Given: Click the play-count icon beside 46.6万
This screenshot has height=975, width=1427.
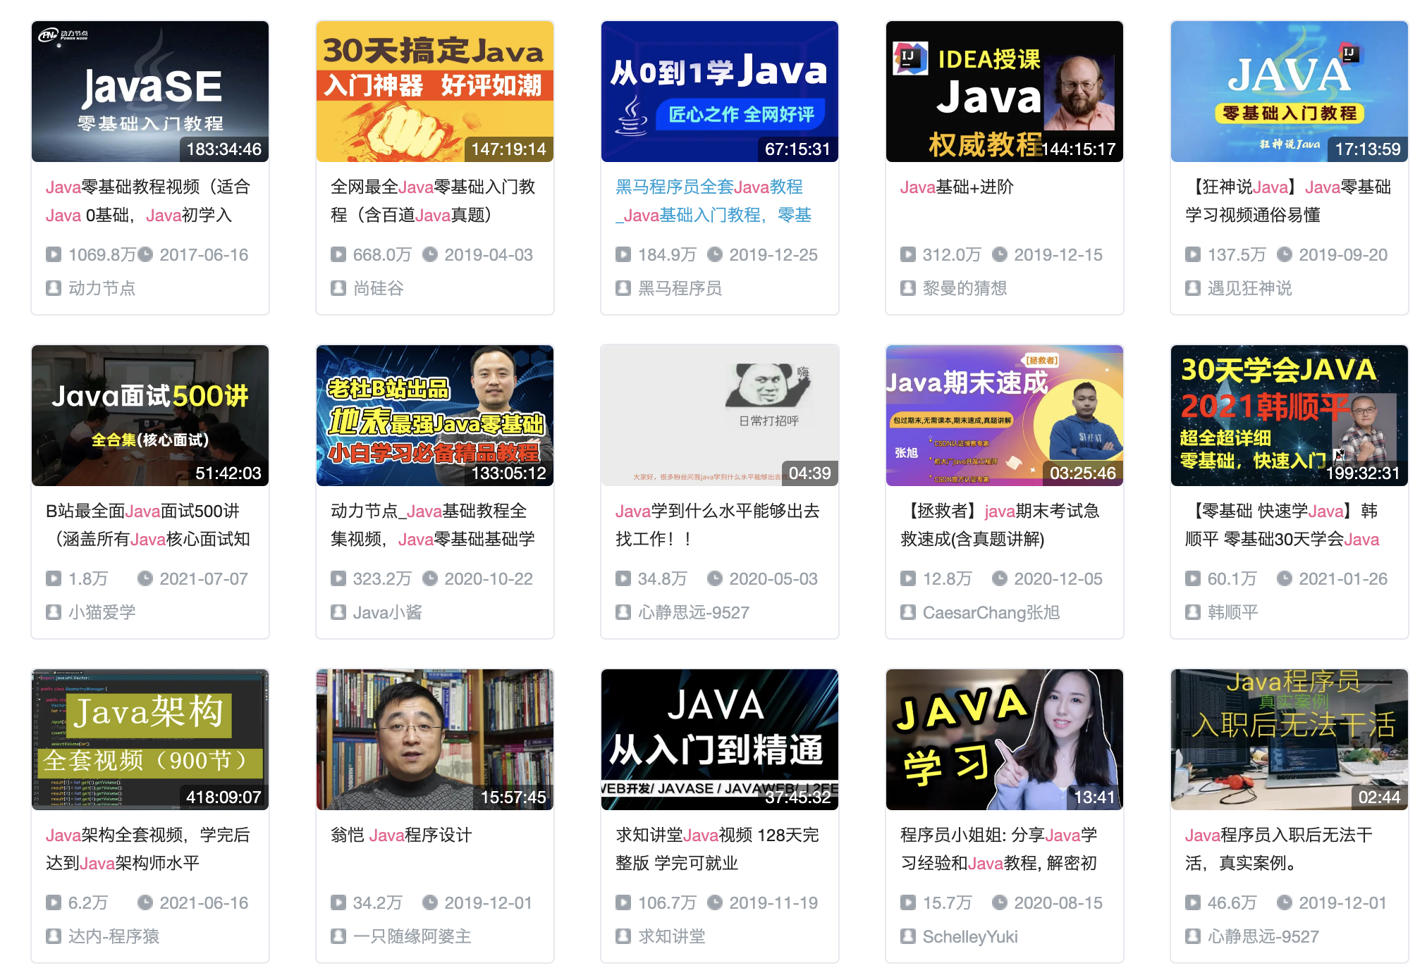Looking at the screenshot, I should (1193, 903).
